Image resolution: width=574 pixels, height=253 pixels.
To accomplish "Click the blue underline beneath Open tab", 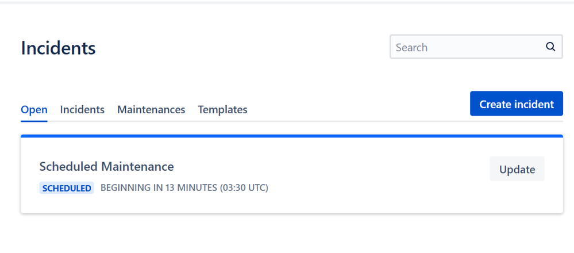I will (34, 121).
